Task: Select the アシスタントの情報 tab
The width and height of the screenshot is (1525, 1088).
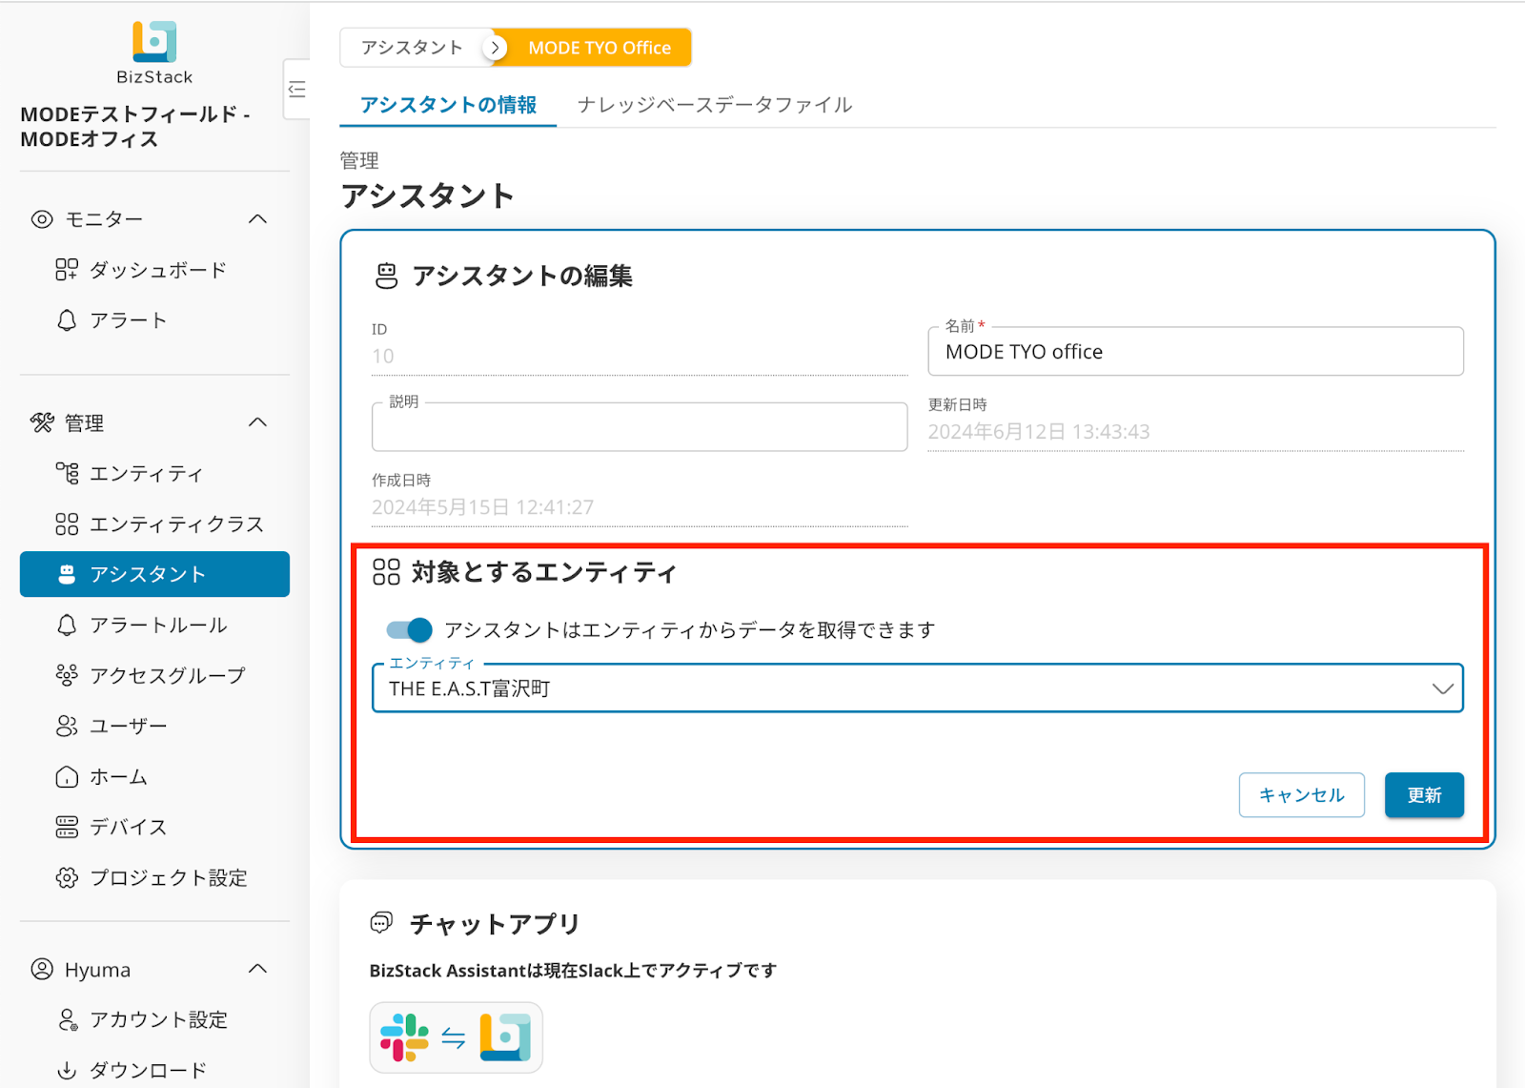Action: click(448, 105)
